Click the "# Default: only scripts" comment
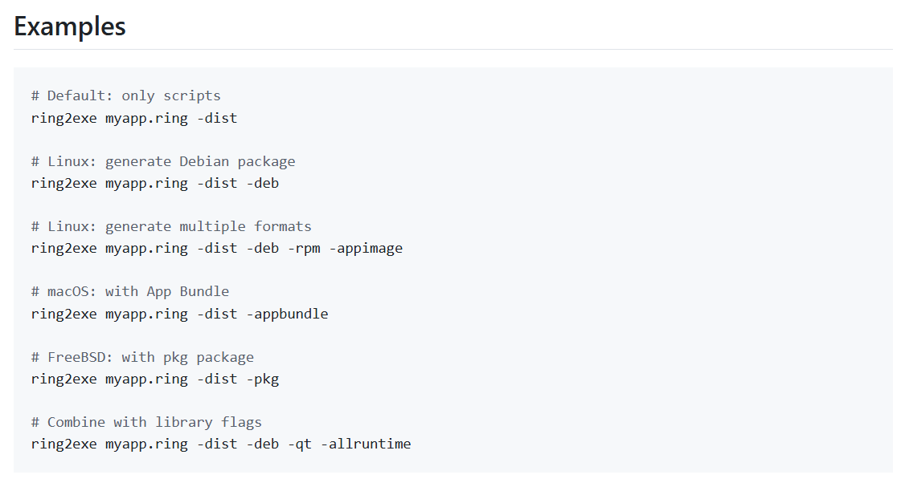This screenshot has height=483, width=905. (125, 95)
